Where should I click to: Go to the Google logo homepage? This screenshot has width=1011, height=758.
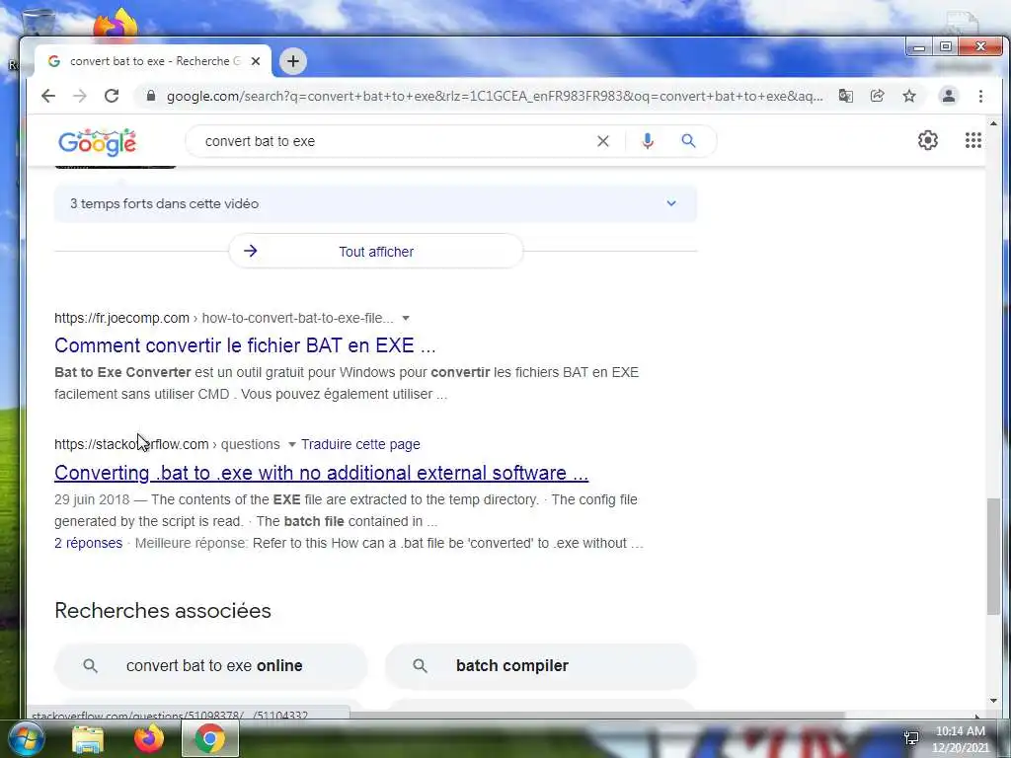pos(98,142)
